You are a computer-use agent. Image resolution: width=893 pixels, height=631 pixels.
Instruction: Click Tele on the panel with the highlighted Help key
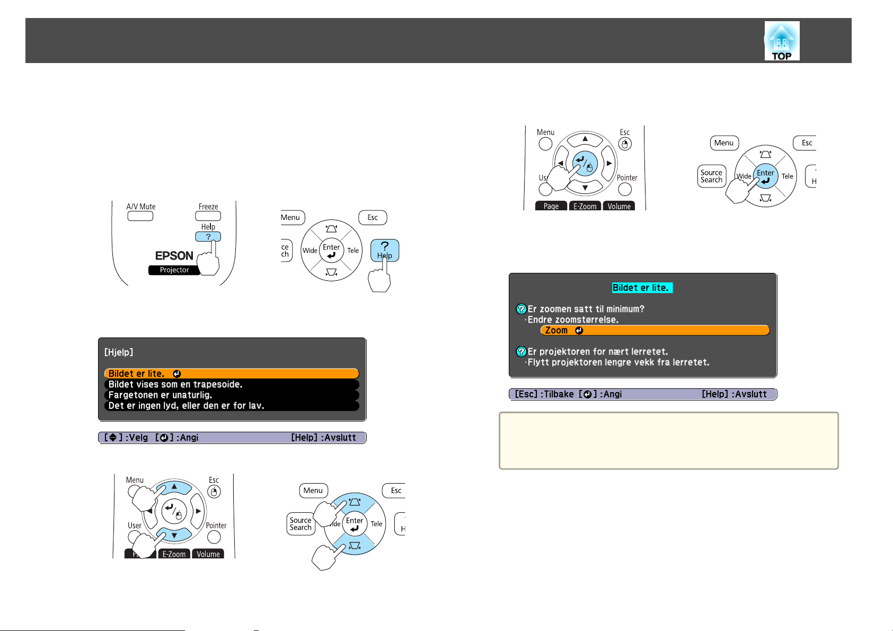click(353, 251)
